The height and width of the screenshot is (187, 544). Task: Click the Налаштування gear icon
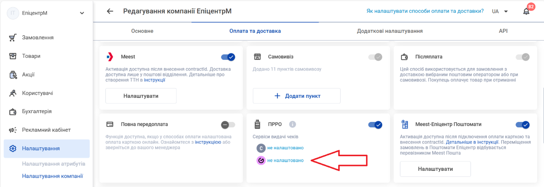click(x=13, y=148)
